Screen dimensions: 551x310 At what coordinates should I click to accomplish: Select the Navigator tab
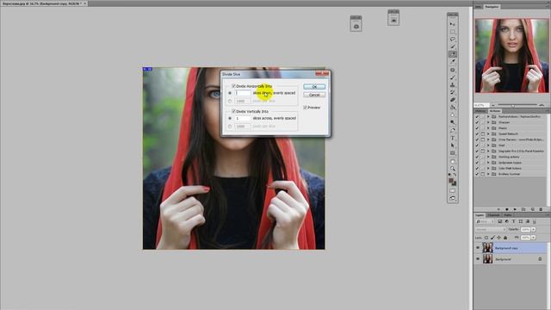coord(492,7)
